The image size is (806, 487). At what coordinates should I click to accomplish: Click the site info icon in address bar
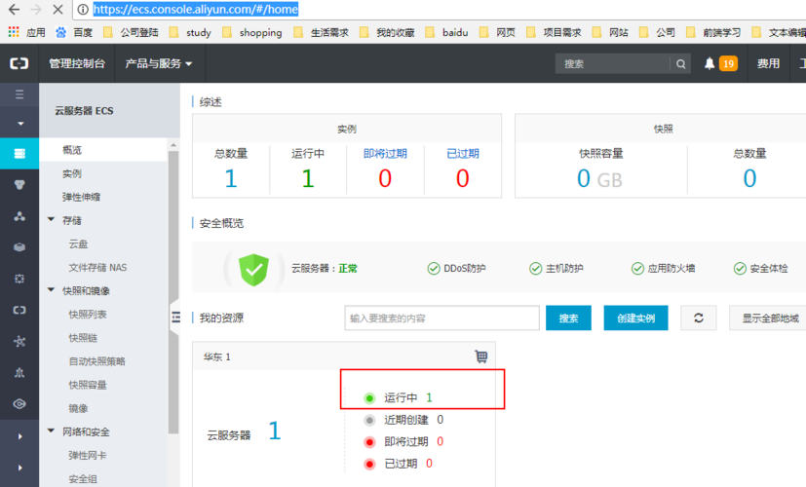pyautogui.click(x=83, y=9)
